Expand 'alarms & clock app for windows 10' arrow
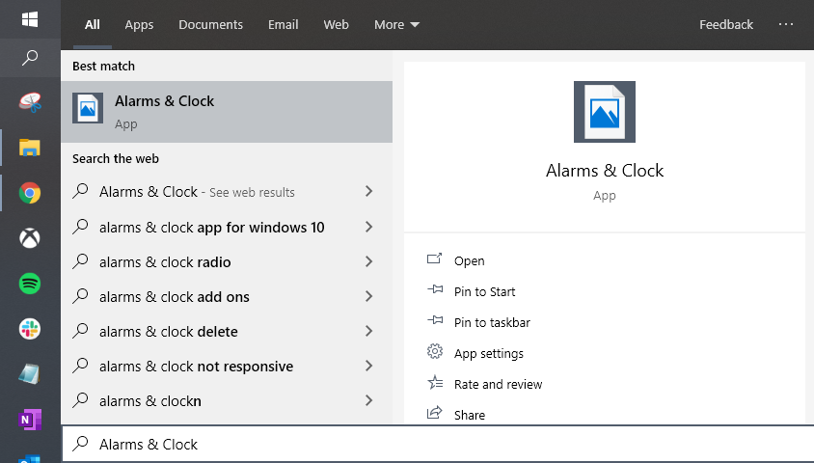 (x=368, y=227)
